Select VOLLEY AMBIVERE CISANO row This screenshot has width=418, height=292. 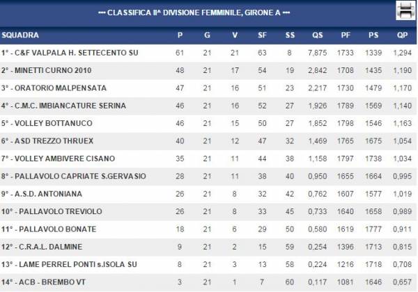(x=208, y=159)
